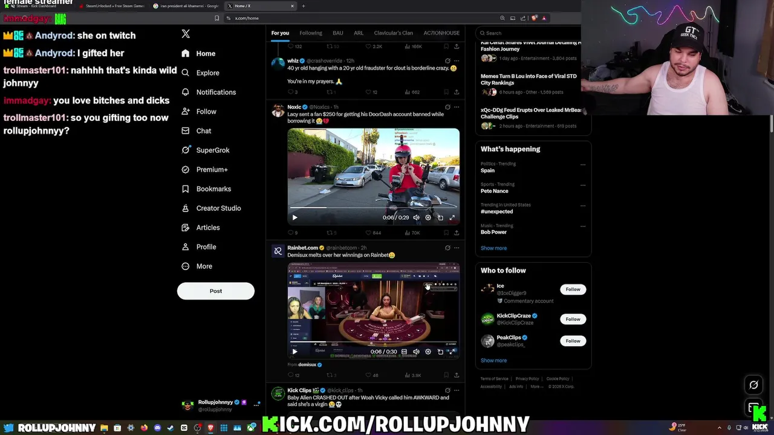Screen dimensions: 774x435
Task: Open options for Spain trending topic
Action: click(x=583, y=164)
